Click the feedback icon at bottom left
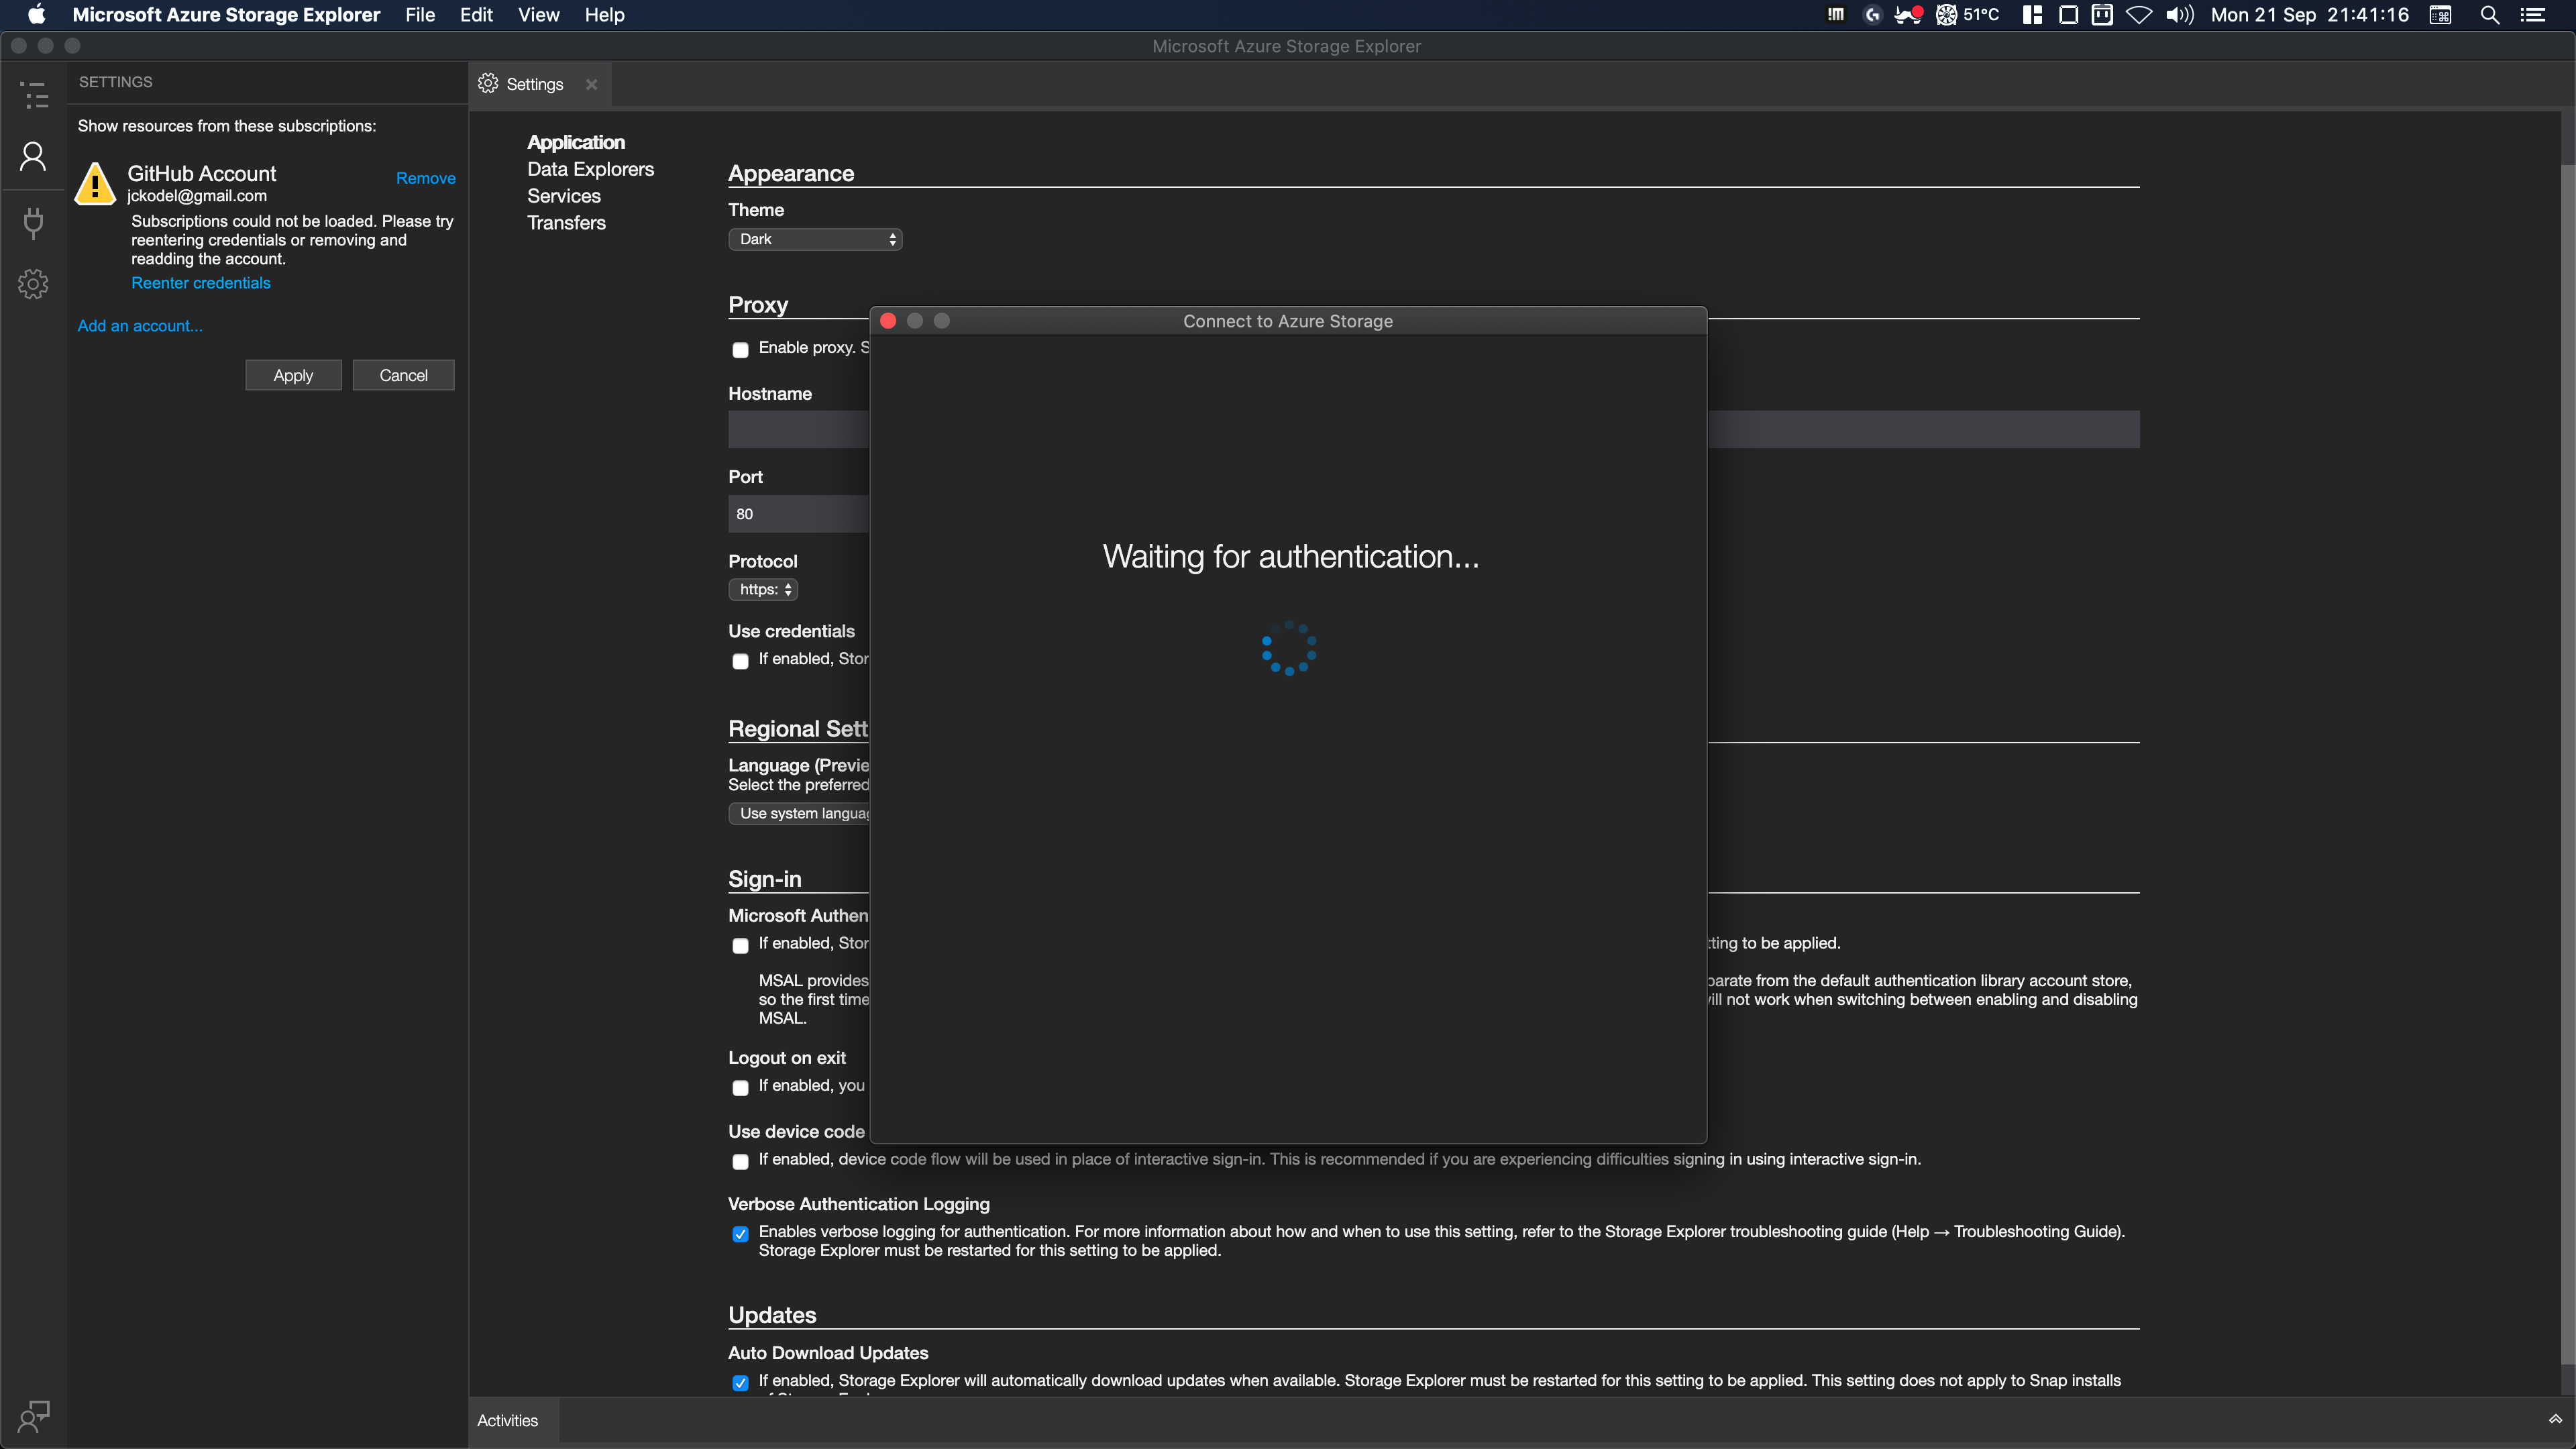This screenshot has height=1449, width=2576. click(x=33, y=1416)
